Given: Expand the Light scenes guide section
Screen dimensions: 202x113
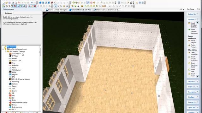Looking at the screenshot, I should click(x=197, y=87).
